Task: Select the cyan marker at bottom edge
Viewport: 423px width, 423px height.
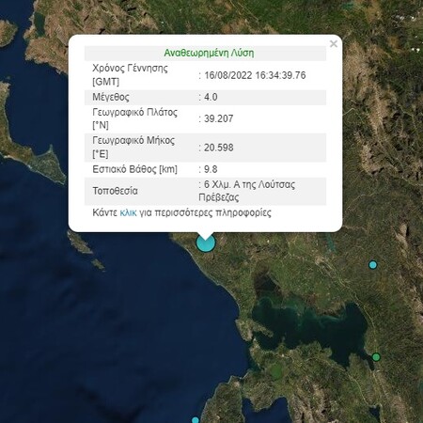Action: click(196, 420)
